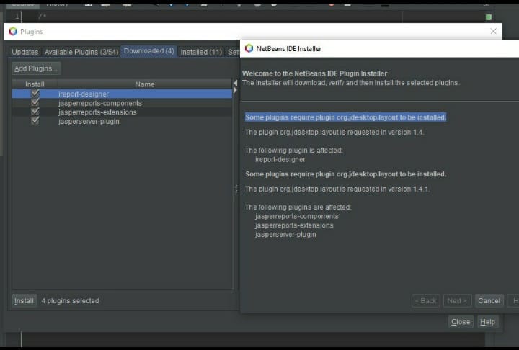Click the Install button in Plugins dialog

pyautogui.click(x=24, y=301)
